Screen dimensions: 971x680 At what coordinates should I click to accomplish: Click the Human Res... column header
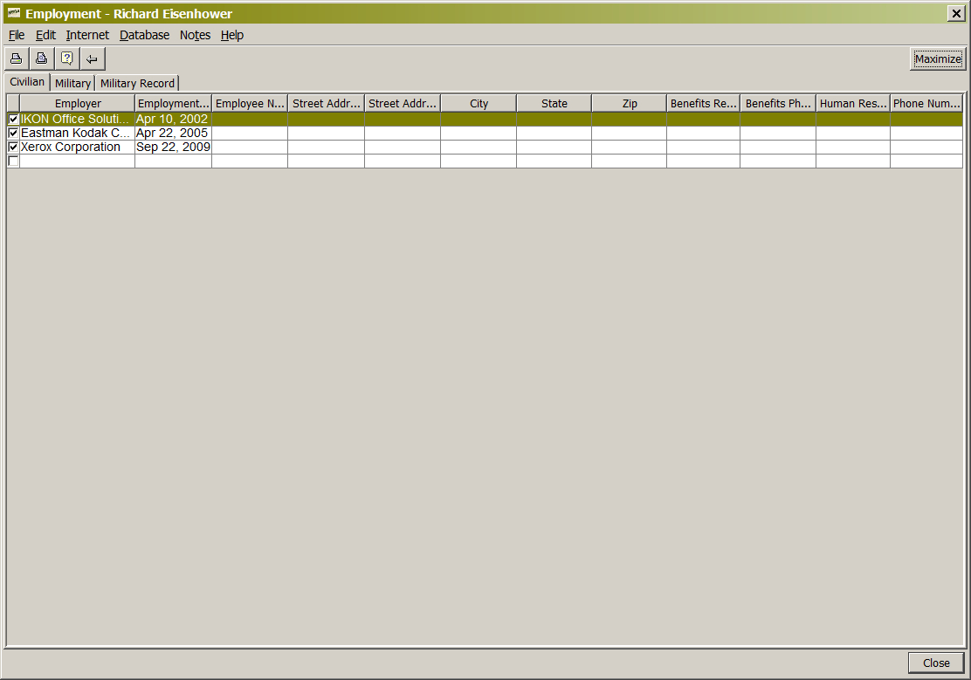pyautogui.click(x=853, y=103)
